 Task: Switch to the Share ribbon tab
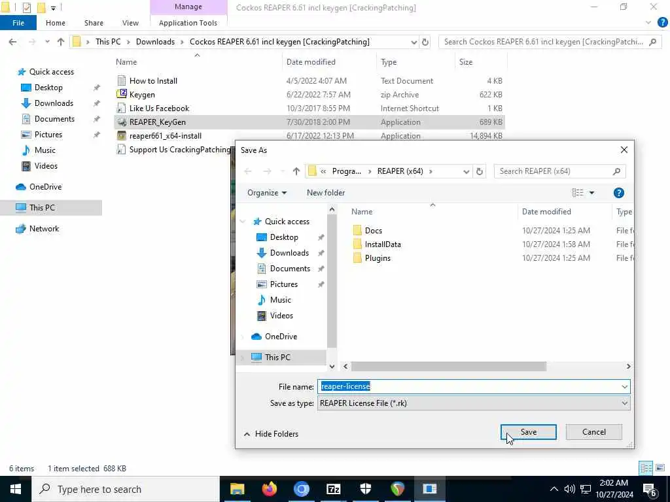(x=94, y=23)
